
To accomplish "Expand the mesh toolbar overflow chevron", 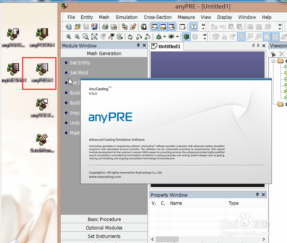I will coord(280,27).
